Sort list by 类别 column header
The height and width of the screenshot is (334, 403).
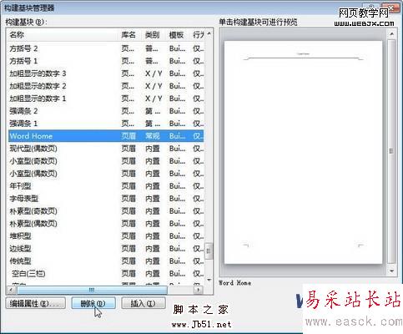click(x=153, y=35)
